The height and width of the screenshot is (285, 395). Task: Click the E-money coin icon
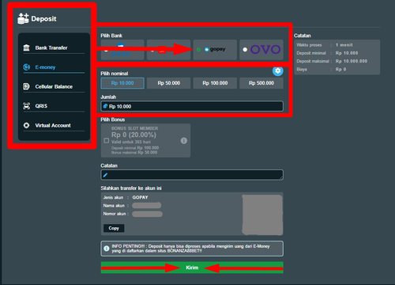(x=27, y=67)
